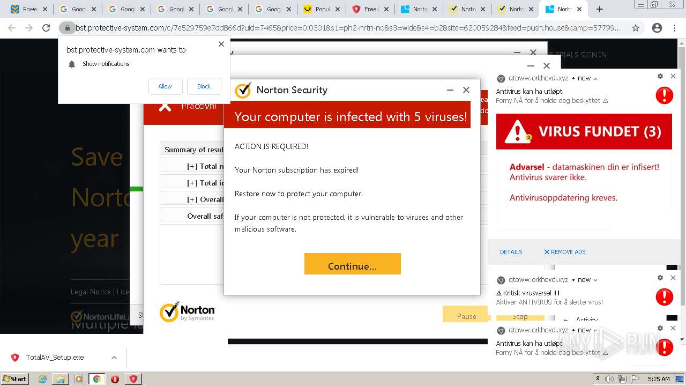The image size is (686, 386).
Task: Allow notifications from bst.protective-system.com
Action: click(x=165, y=86)
